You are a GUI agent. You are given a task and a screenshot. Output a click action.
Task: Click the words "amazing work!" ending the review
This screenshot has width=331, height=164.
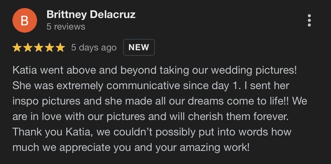pos(214,147)
